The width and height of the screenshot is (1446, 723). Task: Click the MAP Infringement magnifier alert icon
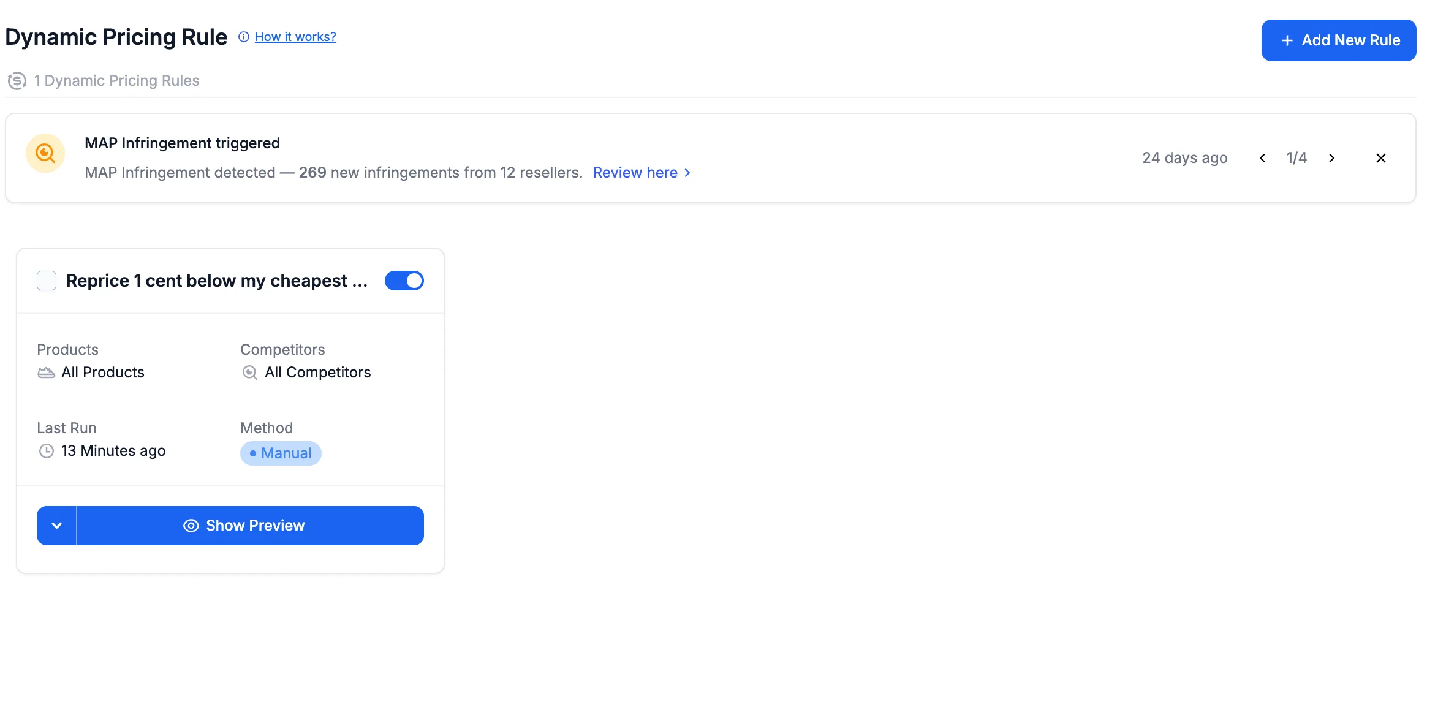tap(45, 153)
